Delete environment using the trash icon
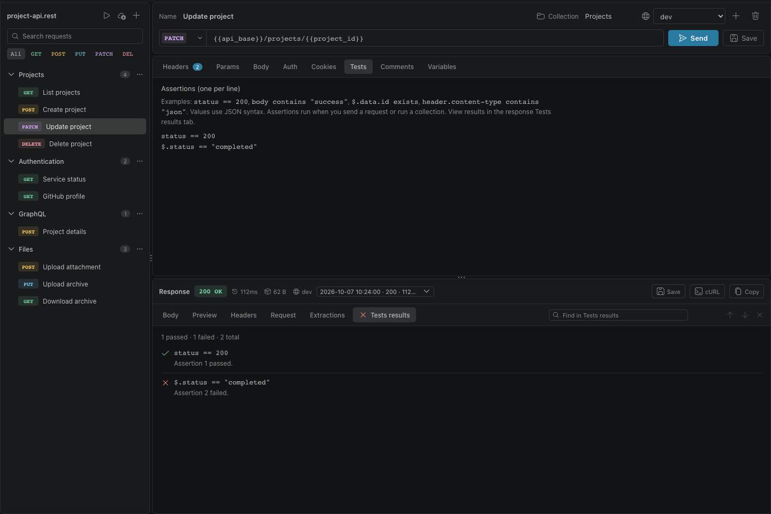 755,16
